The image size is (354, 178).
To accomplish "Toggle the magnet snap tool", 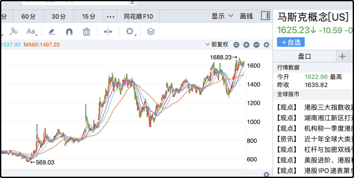I will 69,31.
